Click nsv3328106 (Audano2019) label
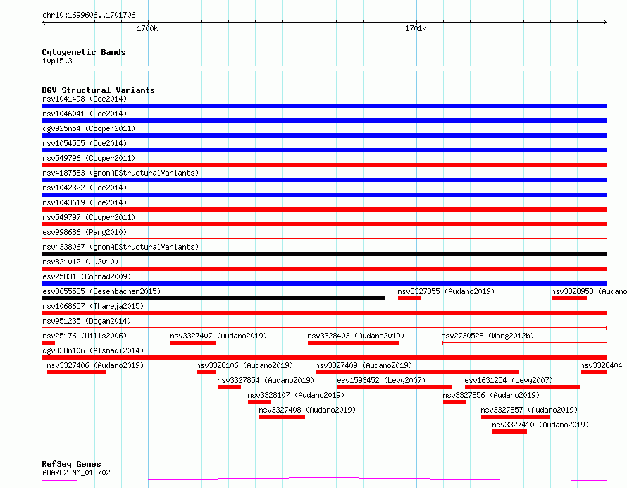This screenshot has width=627, height=488. pos(244,365)
